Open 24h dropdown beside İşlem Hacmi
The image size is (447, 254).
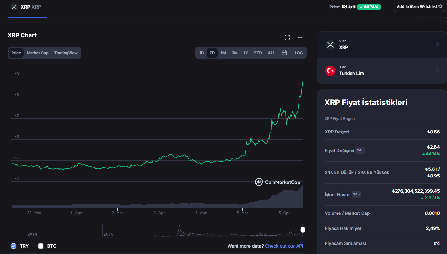coord(356,194)
